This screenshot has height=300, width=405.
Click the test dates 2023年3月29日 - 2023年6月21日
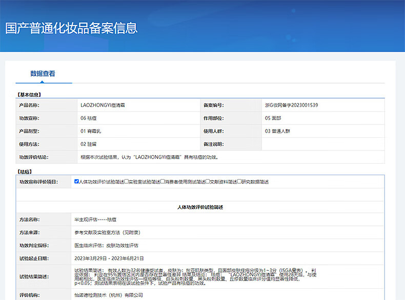click(x=109, y=258)
